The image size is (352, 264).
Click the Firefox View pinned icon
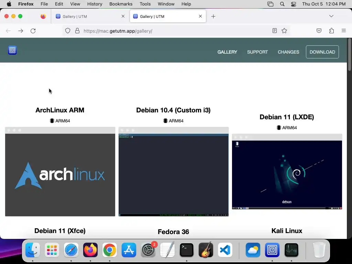pyautogui.click(x=43, y=16)
